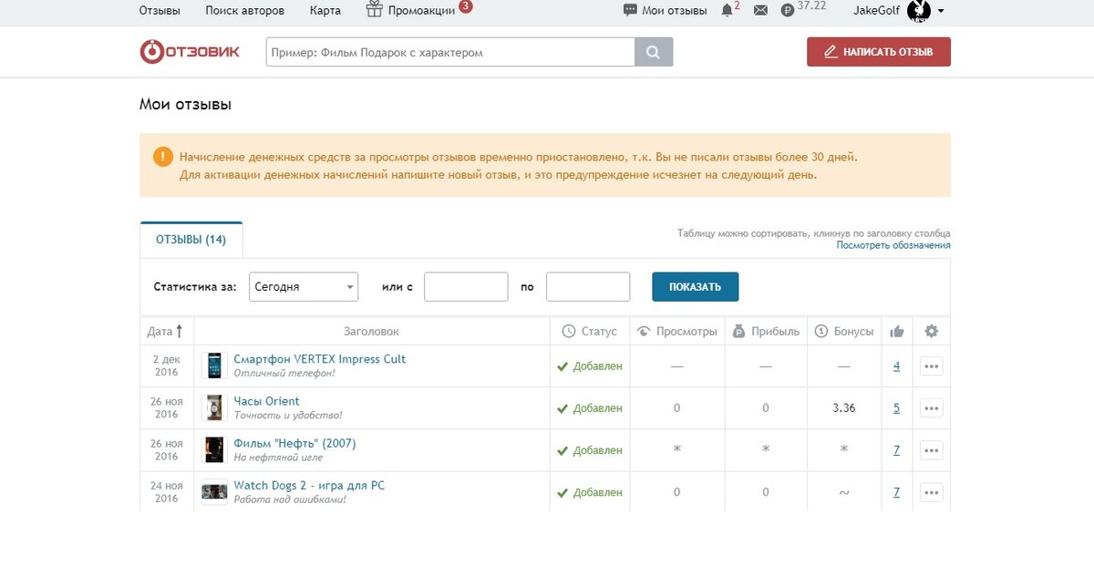Sort by the Прибыль column
The height and width of the screenshot is (566, 1094).
(x=766, y=331)
